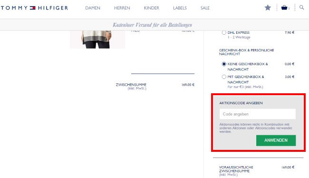Viewport: 309px width, 178px height.
Task: Open search via the magnifier icon
Action: pos(301,8)
